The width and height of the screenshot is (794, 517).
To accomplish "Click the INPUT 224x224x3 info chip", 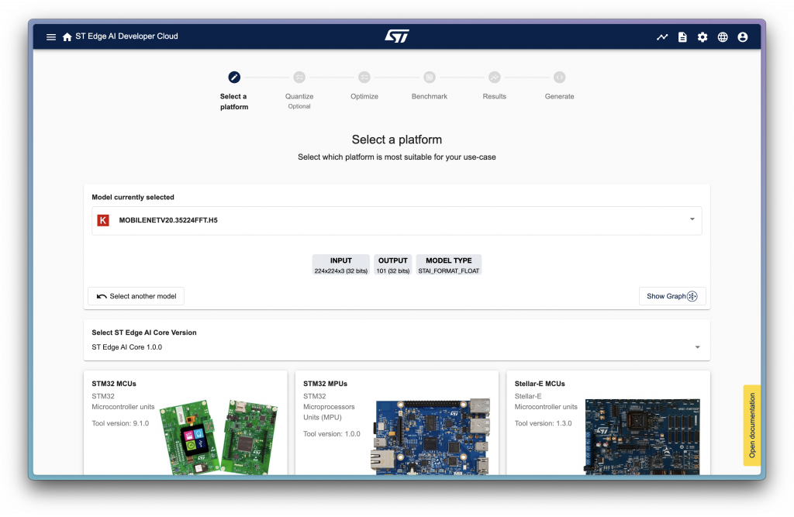I will [x=341, y=265].
